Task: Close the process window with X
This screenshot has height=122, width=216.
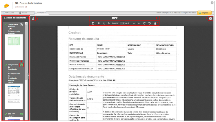Action: [x=212, y=3]
